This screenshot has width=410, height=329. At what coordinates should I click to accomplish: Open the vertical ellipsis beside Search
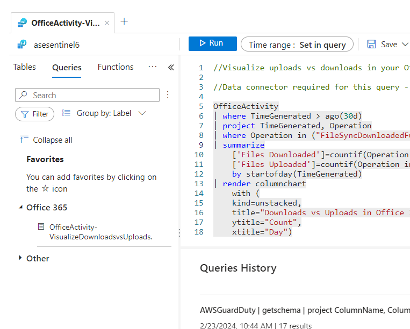[x=168, y=95]
